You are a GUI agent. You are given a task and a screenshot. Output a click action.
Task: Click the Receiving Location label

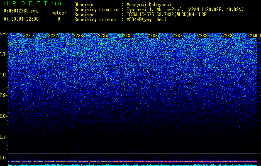click(97, 10)
